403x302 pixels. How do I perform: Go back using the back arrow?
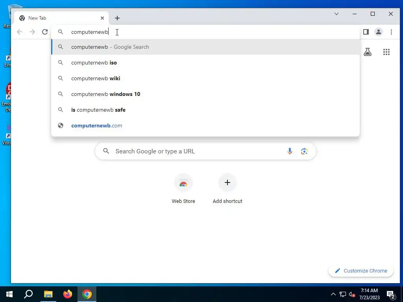coord(20,32)
